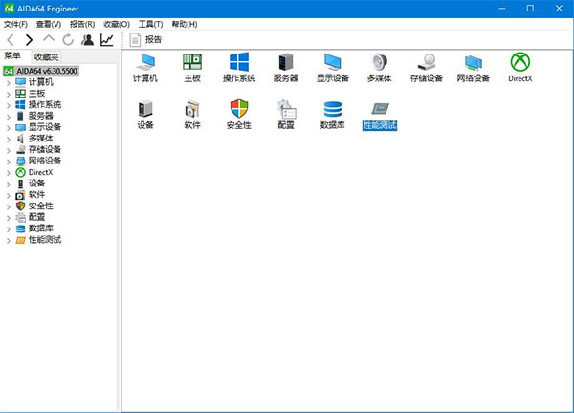Click the 报告 report toolbar button
This screenshot has height=413, width=574.
pyautogui.click(x=146, y=39)
